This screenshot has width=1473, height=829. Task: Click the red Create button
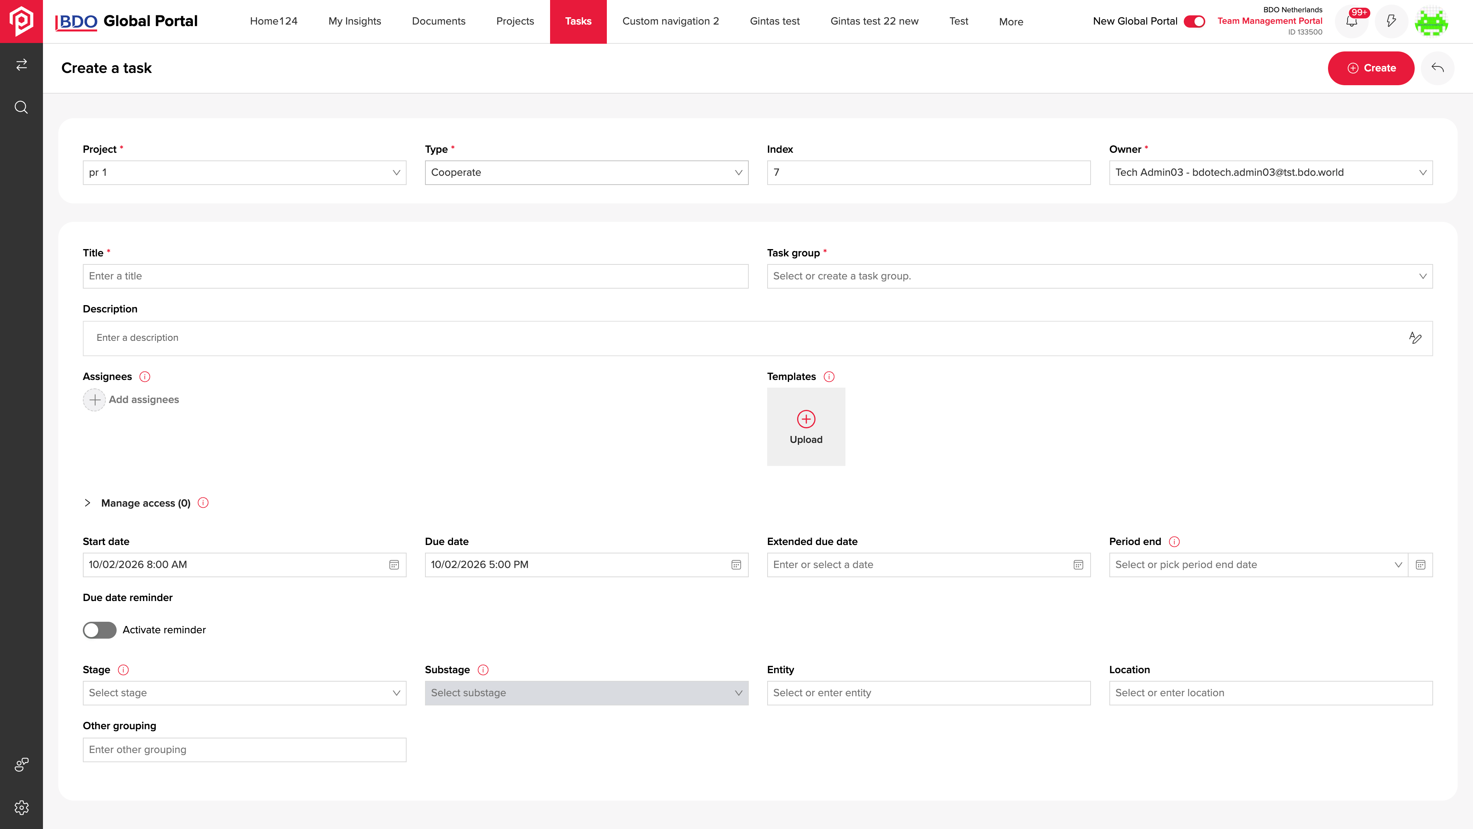1371,68
